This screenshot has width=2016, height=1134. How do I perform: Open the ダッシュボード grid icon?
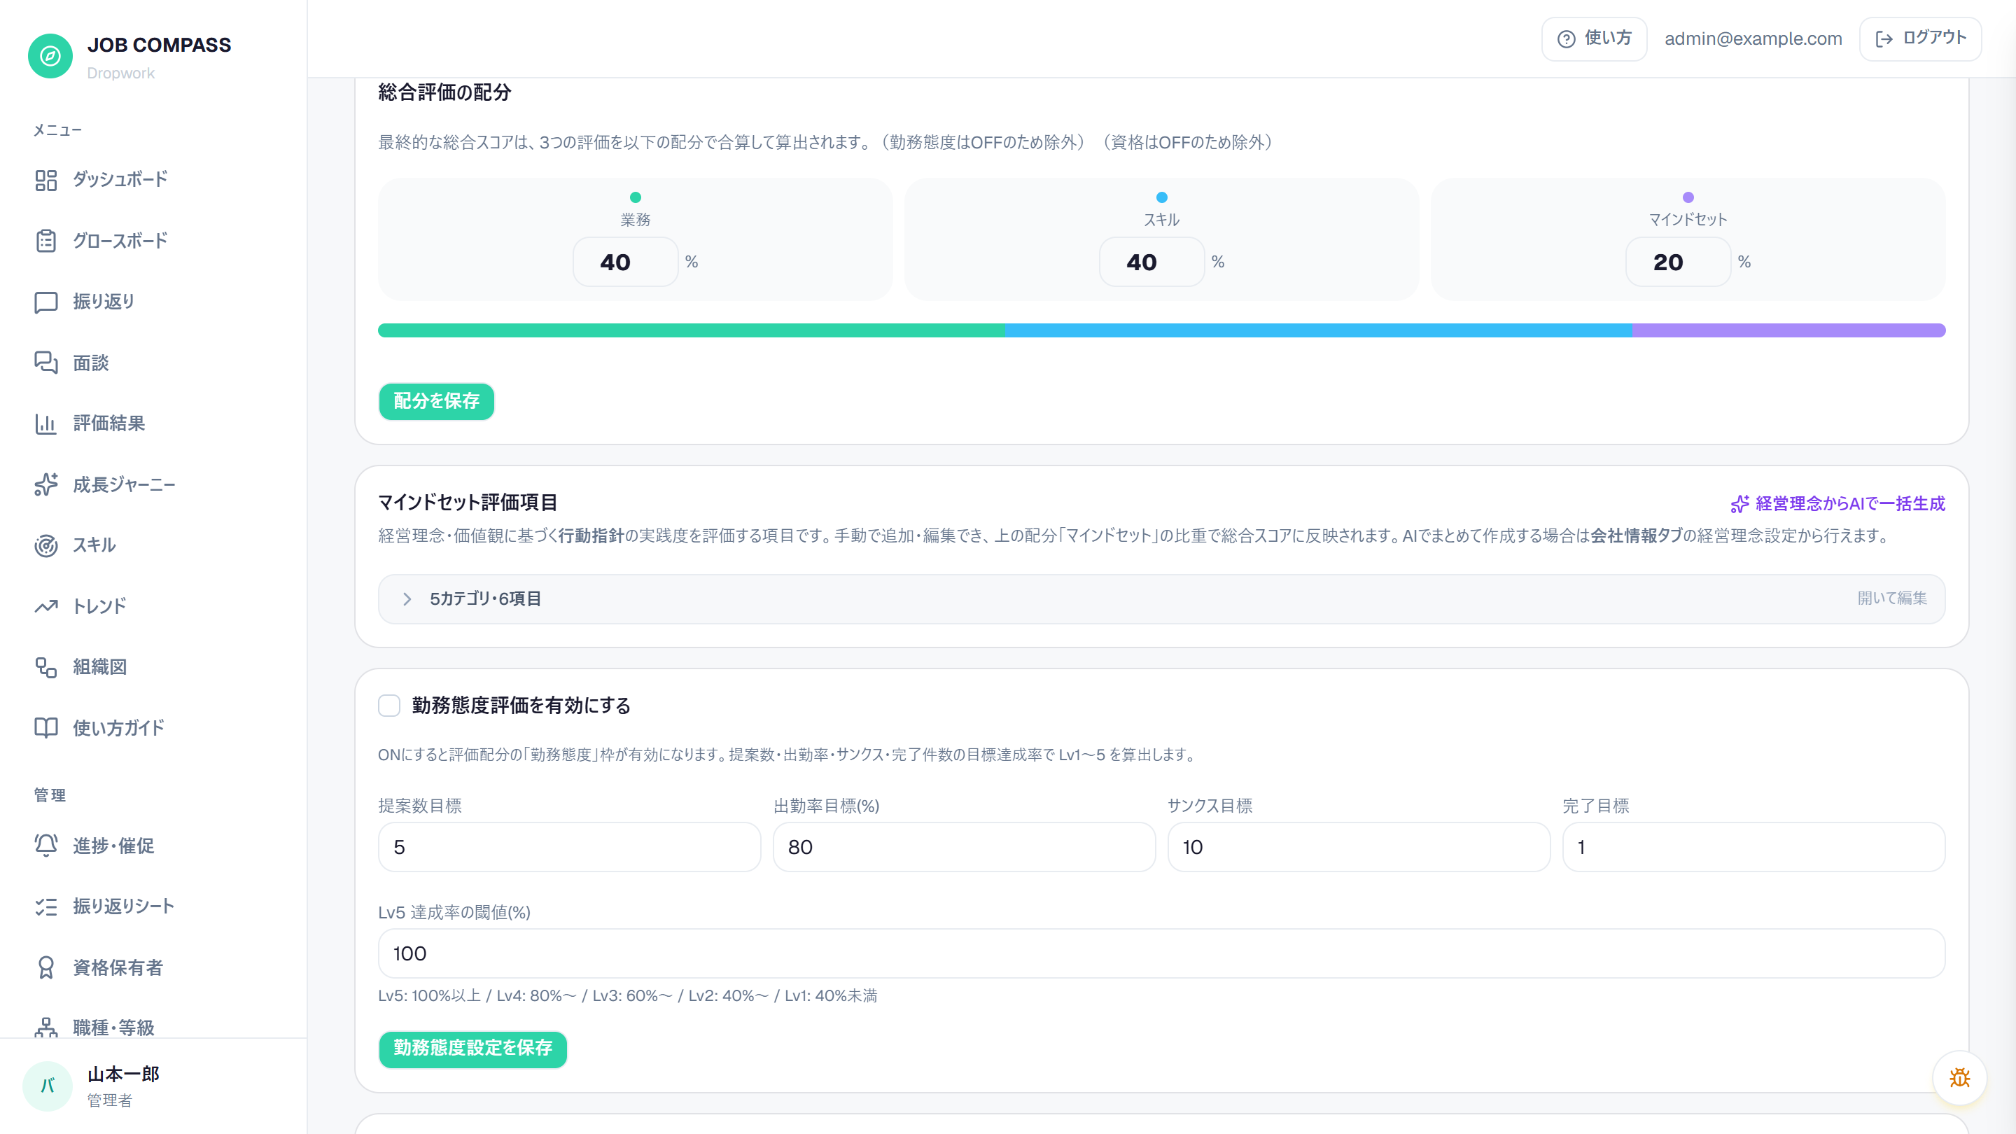click(x=46, y=180)
